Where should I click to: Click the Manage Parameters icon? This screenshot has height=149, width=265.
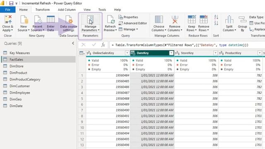pyautogui.click(x=90, y=19)
